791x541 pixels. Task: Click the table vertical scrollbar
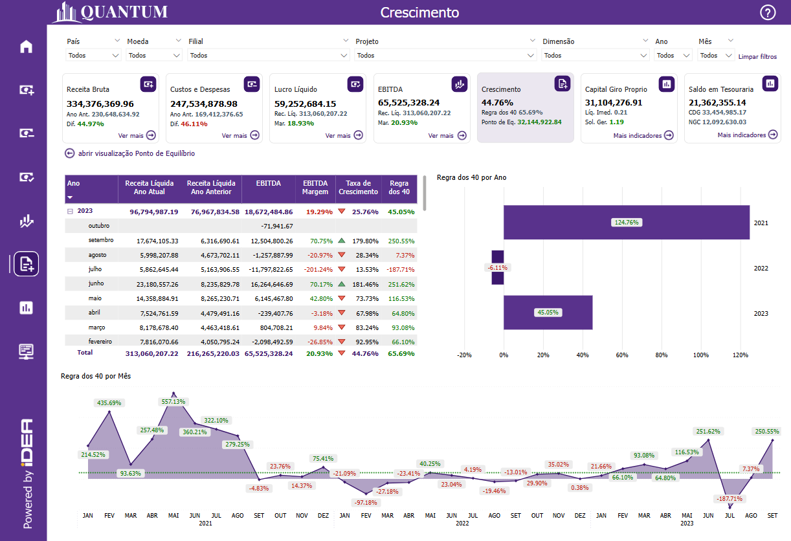coord(425,193)
